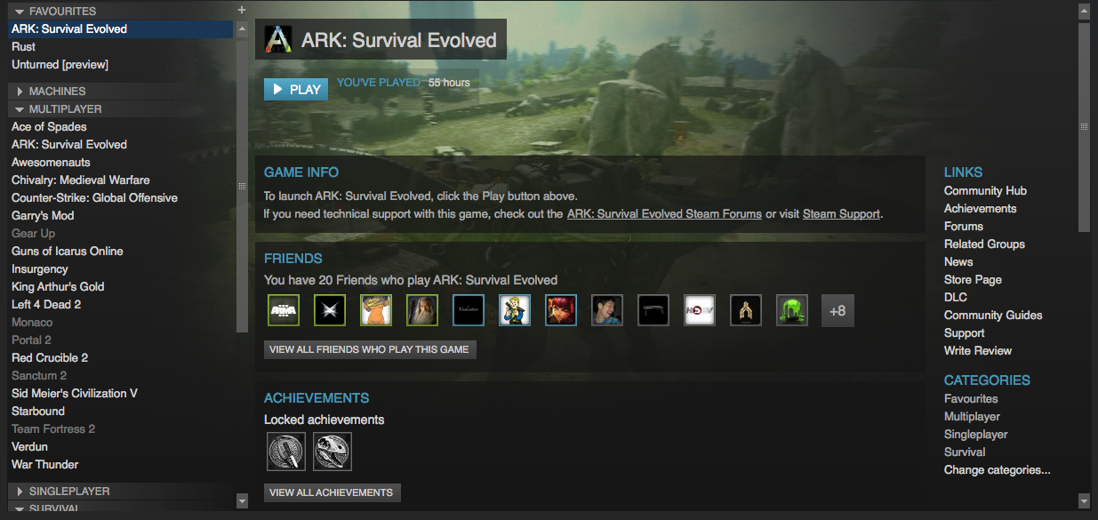Select the Survival category link on the right
The width and height of the screenshot is (1098, 520).
pos(965,452)
